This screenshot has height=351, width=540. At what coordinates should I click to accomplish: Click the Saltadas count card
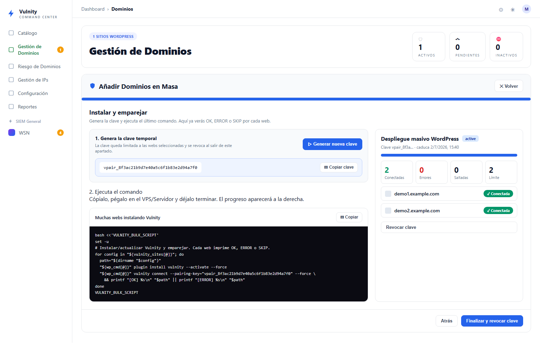tap(466, 172)
